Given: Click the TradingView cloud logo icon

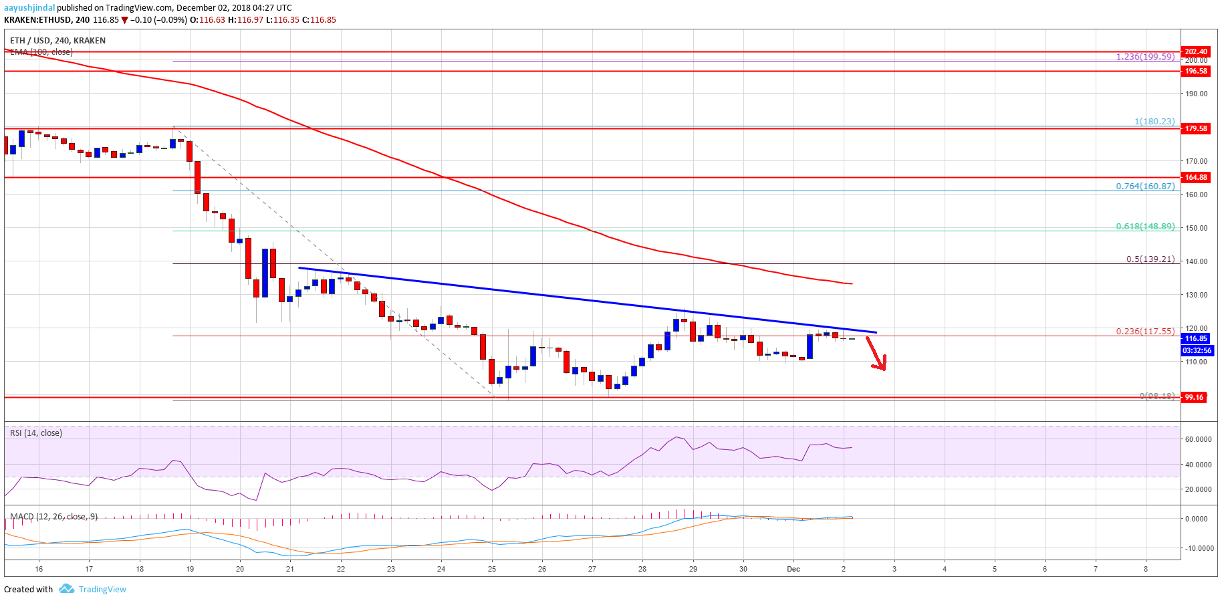Looking at the screenshot, I should coord(66,589).
